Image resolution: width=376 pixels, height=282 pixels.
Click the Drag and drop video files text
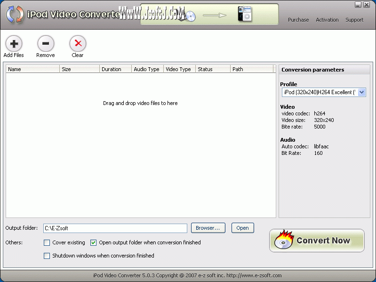140,104
